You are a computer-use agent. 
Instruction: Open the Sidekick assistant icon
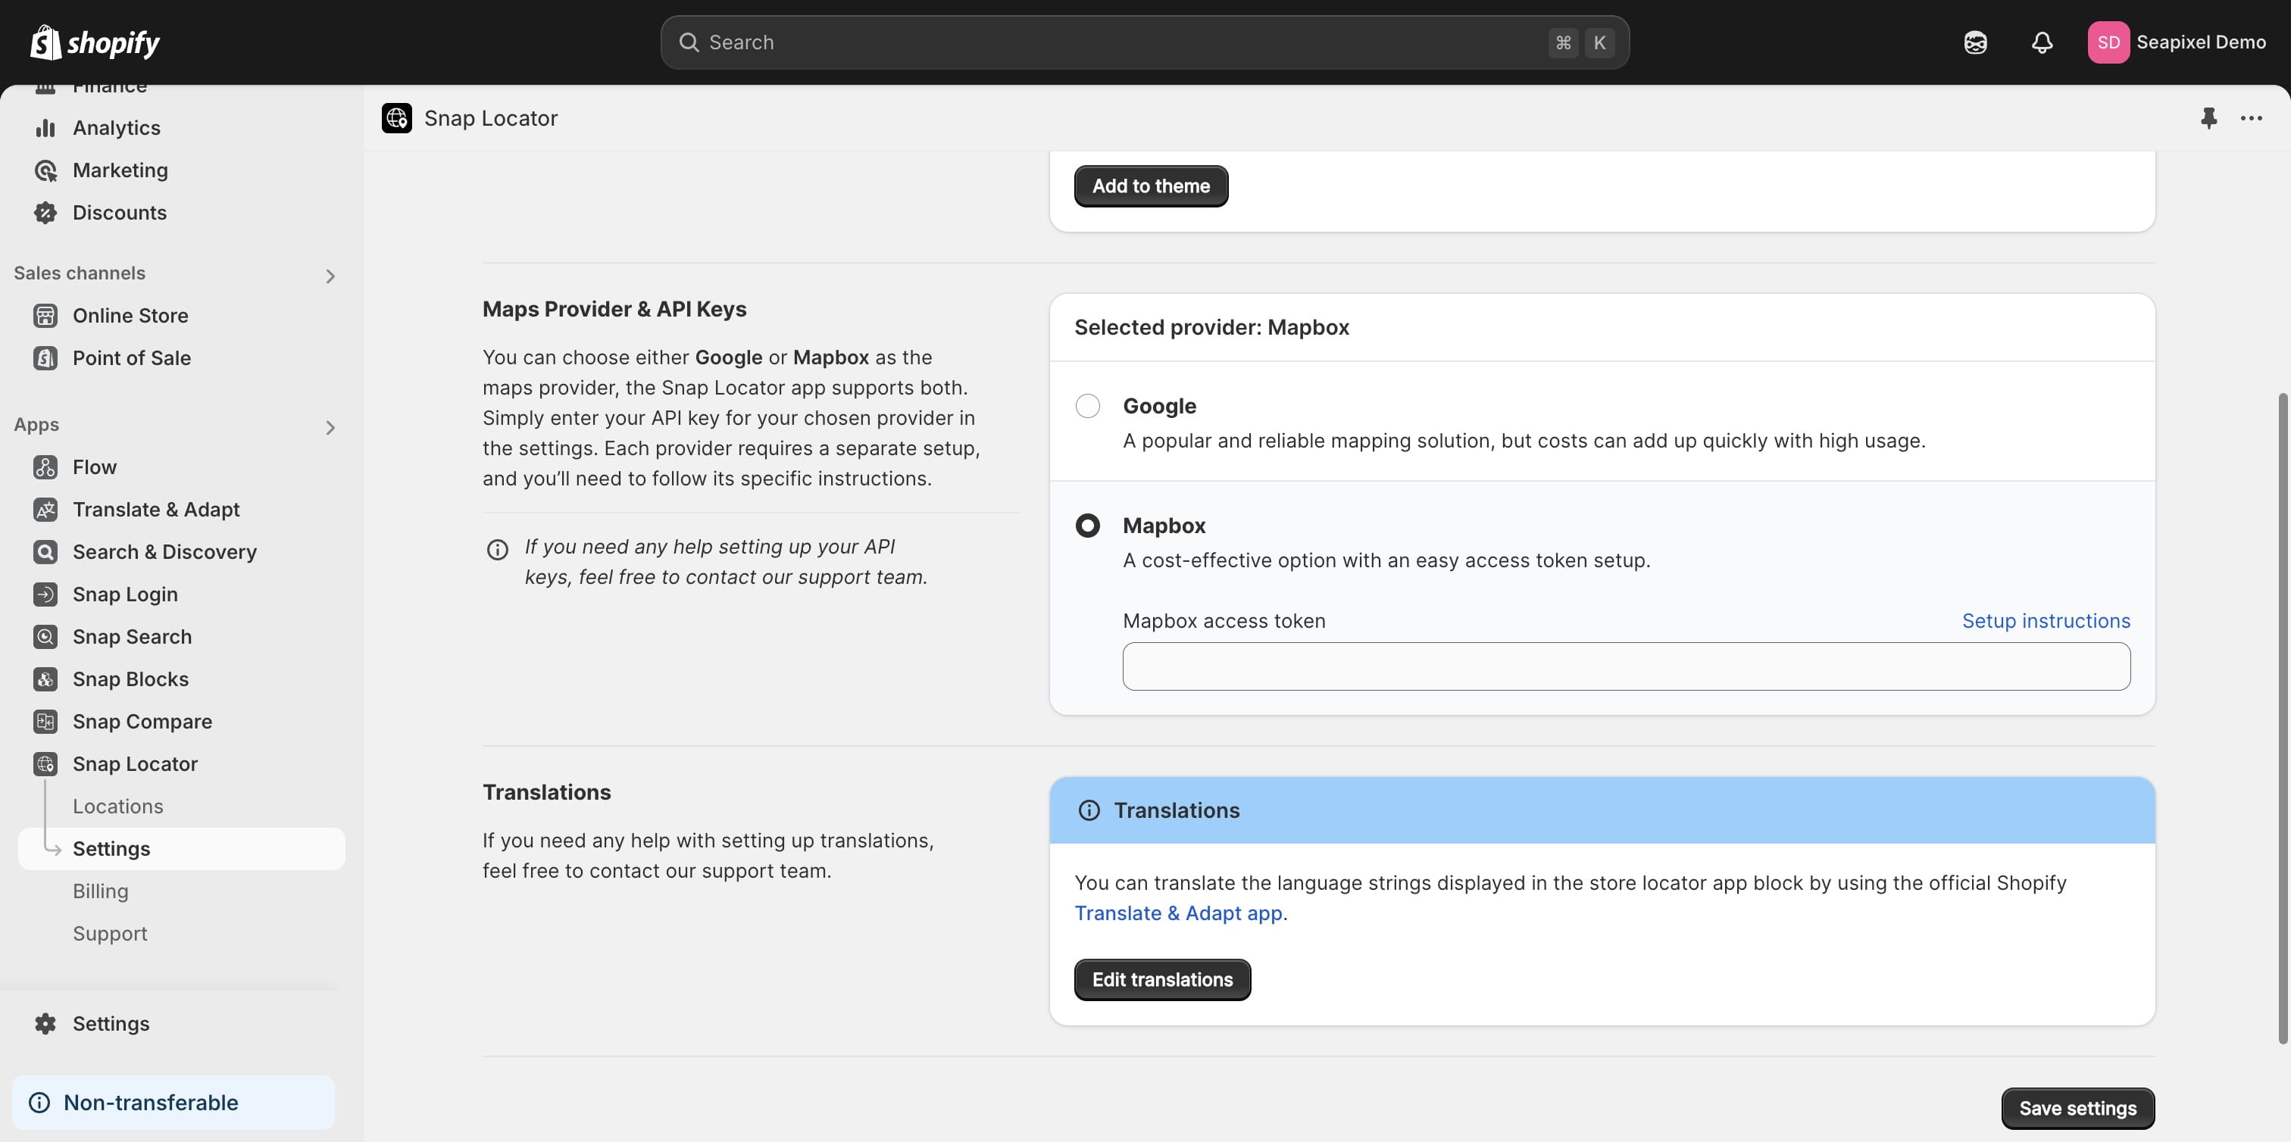point(1975,42)
